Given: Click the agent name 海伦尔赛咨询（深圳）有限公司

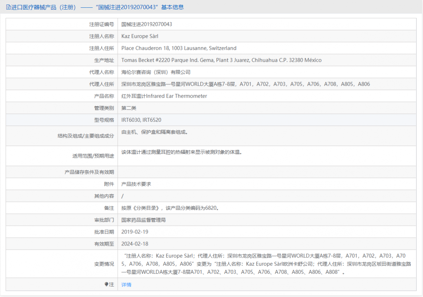Looking at the screenshot, I should [156, 72].
